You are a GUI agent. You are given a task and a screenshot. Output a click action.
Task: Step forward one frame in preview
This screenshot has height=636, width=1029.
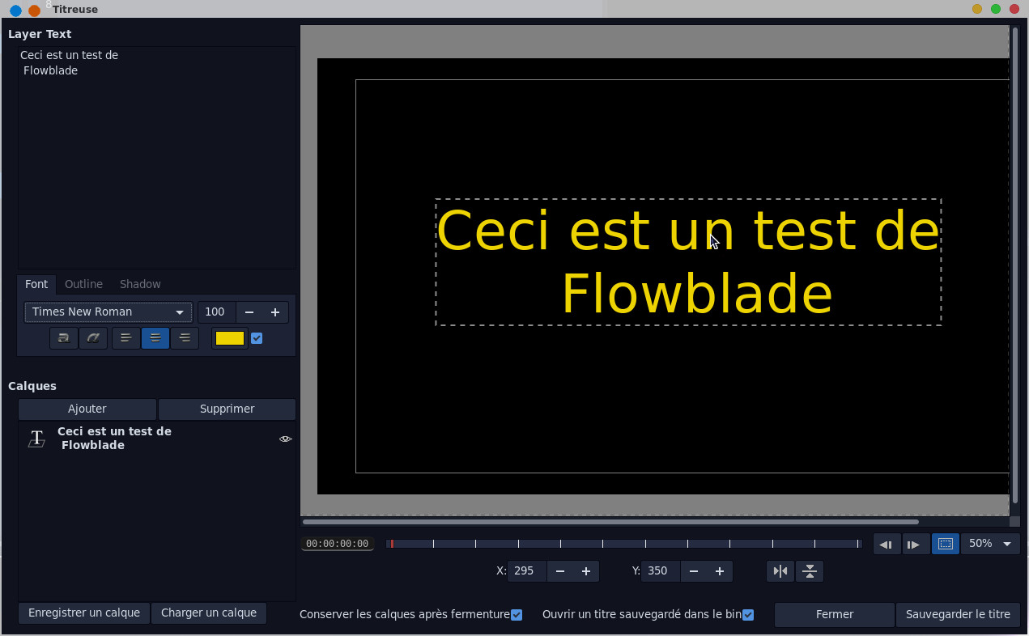pos(916,545)
